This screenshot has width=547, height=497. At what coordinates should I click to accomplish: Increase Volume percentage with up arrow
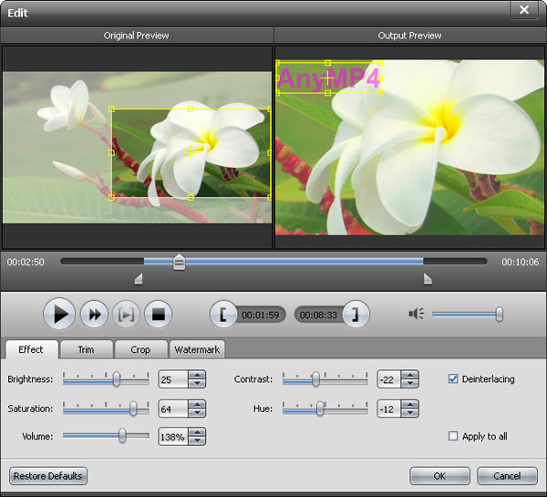pos(197,432)
